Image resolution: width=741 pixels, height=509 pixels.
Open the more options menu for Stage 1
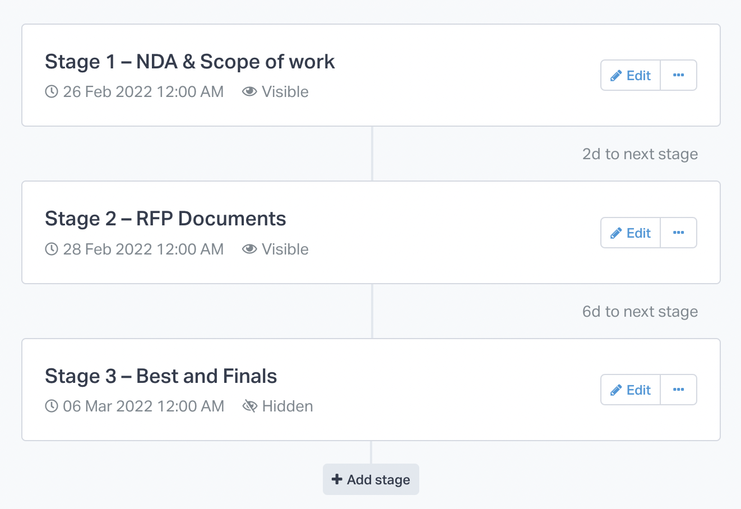coord(679,75)
